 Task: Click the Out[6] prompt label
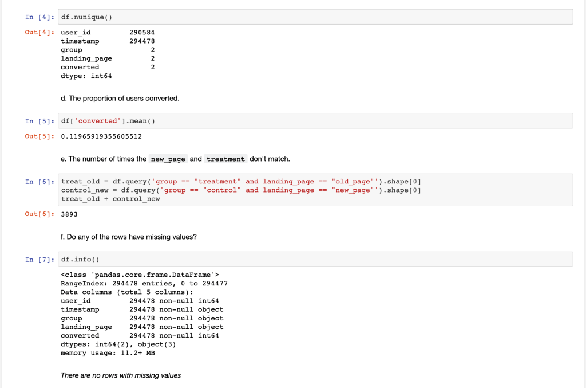click(x=37, y=214)
